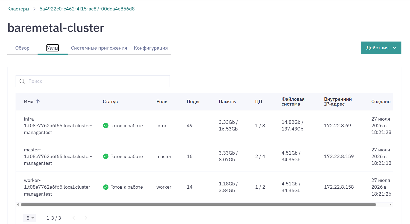Click the Роль column header
Image resolution: width=410 pixels, height=224 pixels.
[x=162, y=102]
